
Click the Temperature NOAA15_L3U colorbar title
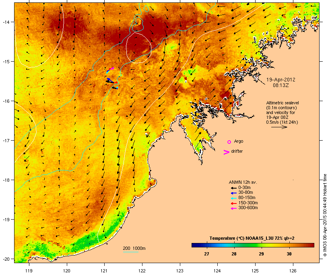click(252, 239)
